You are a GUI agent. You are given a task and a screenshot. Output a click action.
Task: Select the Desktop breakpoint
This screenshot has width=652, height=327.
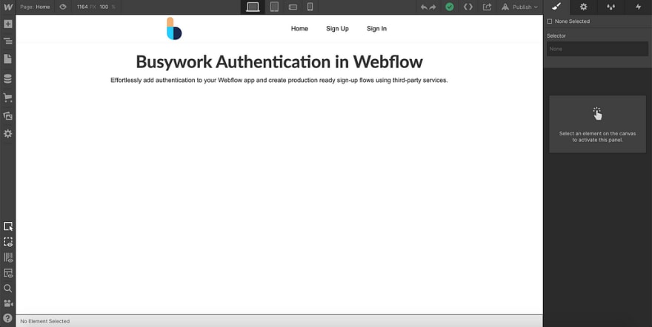[253, 7]
